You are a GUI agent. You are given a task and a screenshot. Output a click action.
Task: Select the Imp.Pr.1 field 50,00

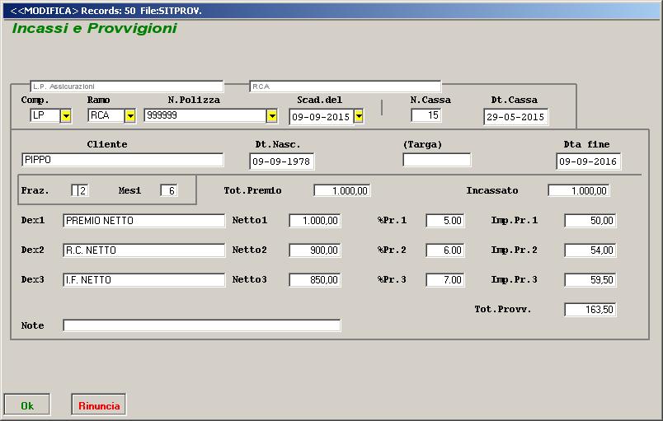pos(590,221)
